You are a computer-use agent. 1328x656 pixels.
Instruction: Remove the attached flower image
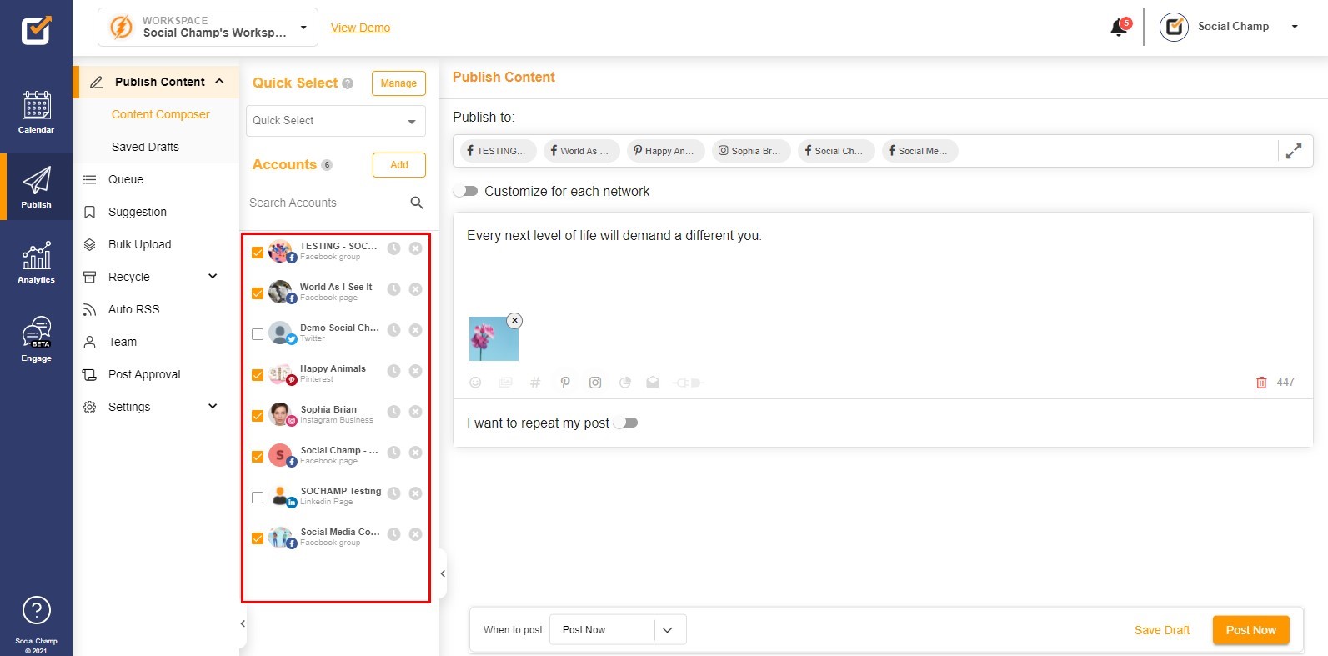pos(515,320)
